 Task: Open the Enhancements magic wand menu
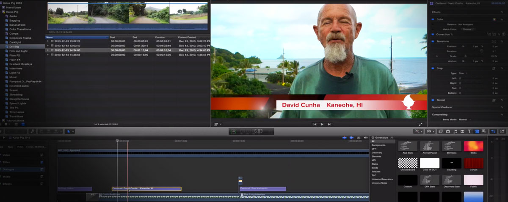[417, 131]
